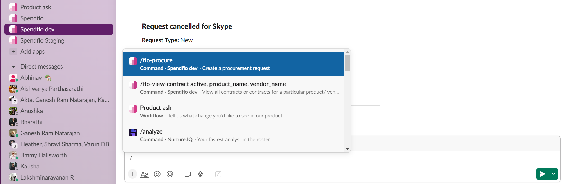562x184 pixels.
Task: Choose the Product ask workflow shortcut
Action: [233, 111]
